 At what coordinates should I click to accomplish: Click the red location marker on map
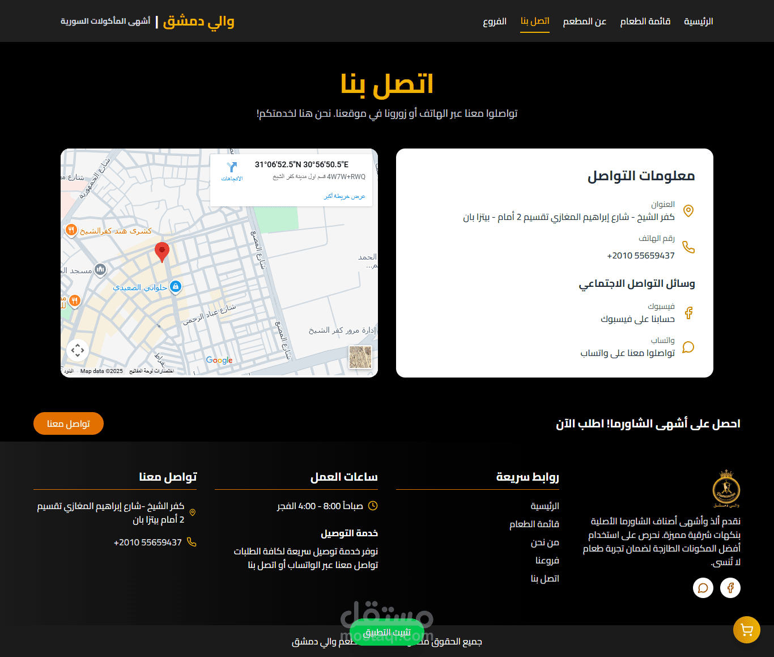[x=162, y=252]
